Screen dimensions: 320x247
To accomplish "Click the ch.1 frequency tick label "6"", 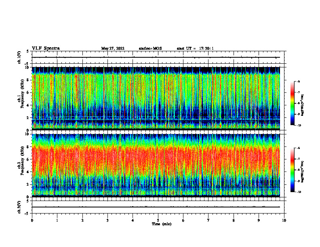I will (x=28, y=92).
